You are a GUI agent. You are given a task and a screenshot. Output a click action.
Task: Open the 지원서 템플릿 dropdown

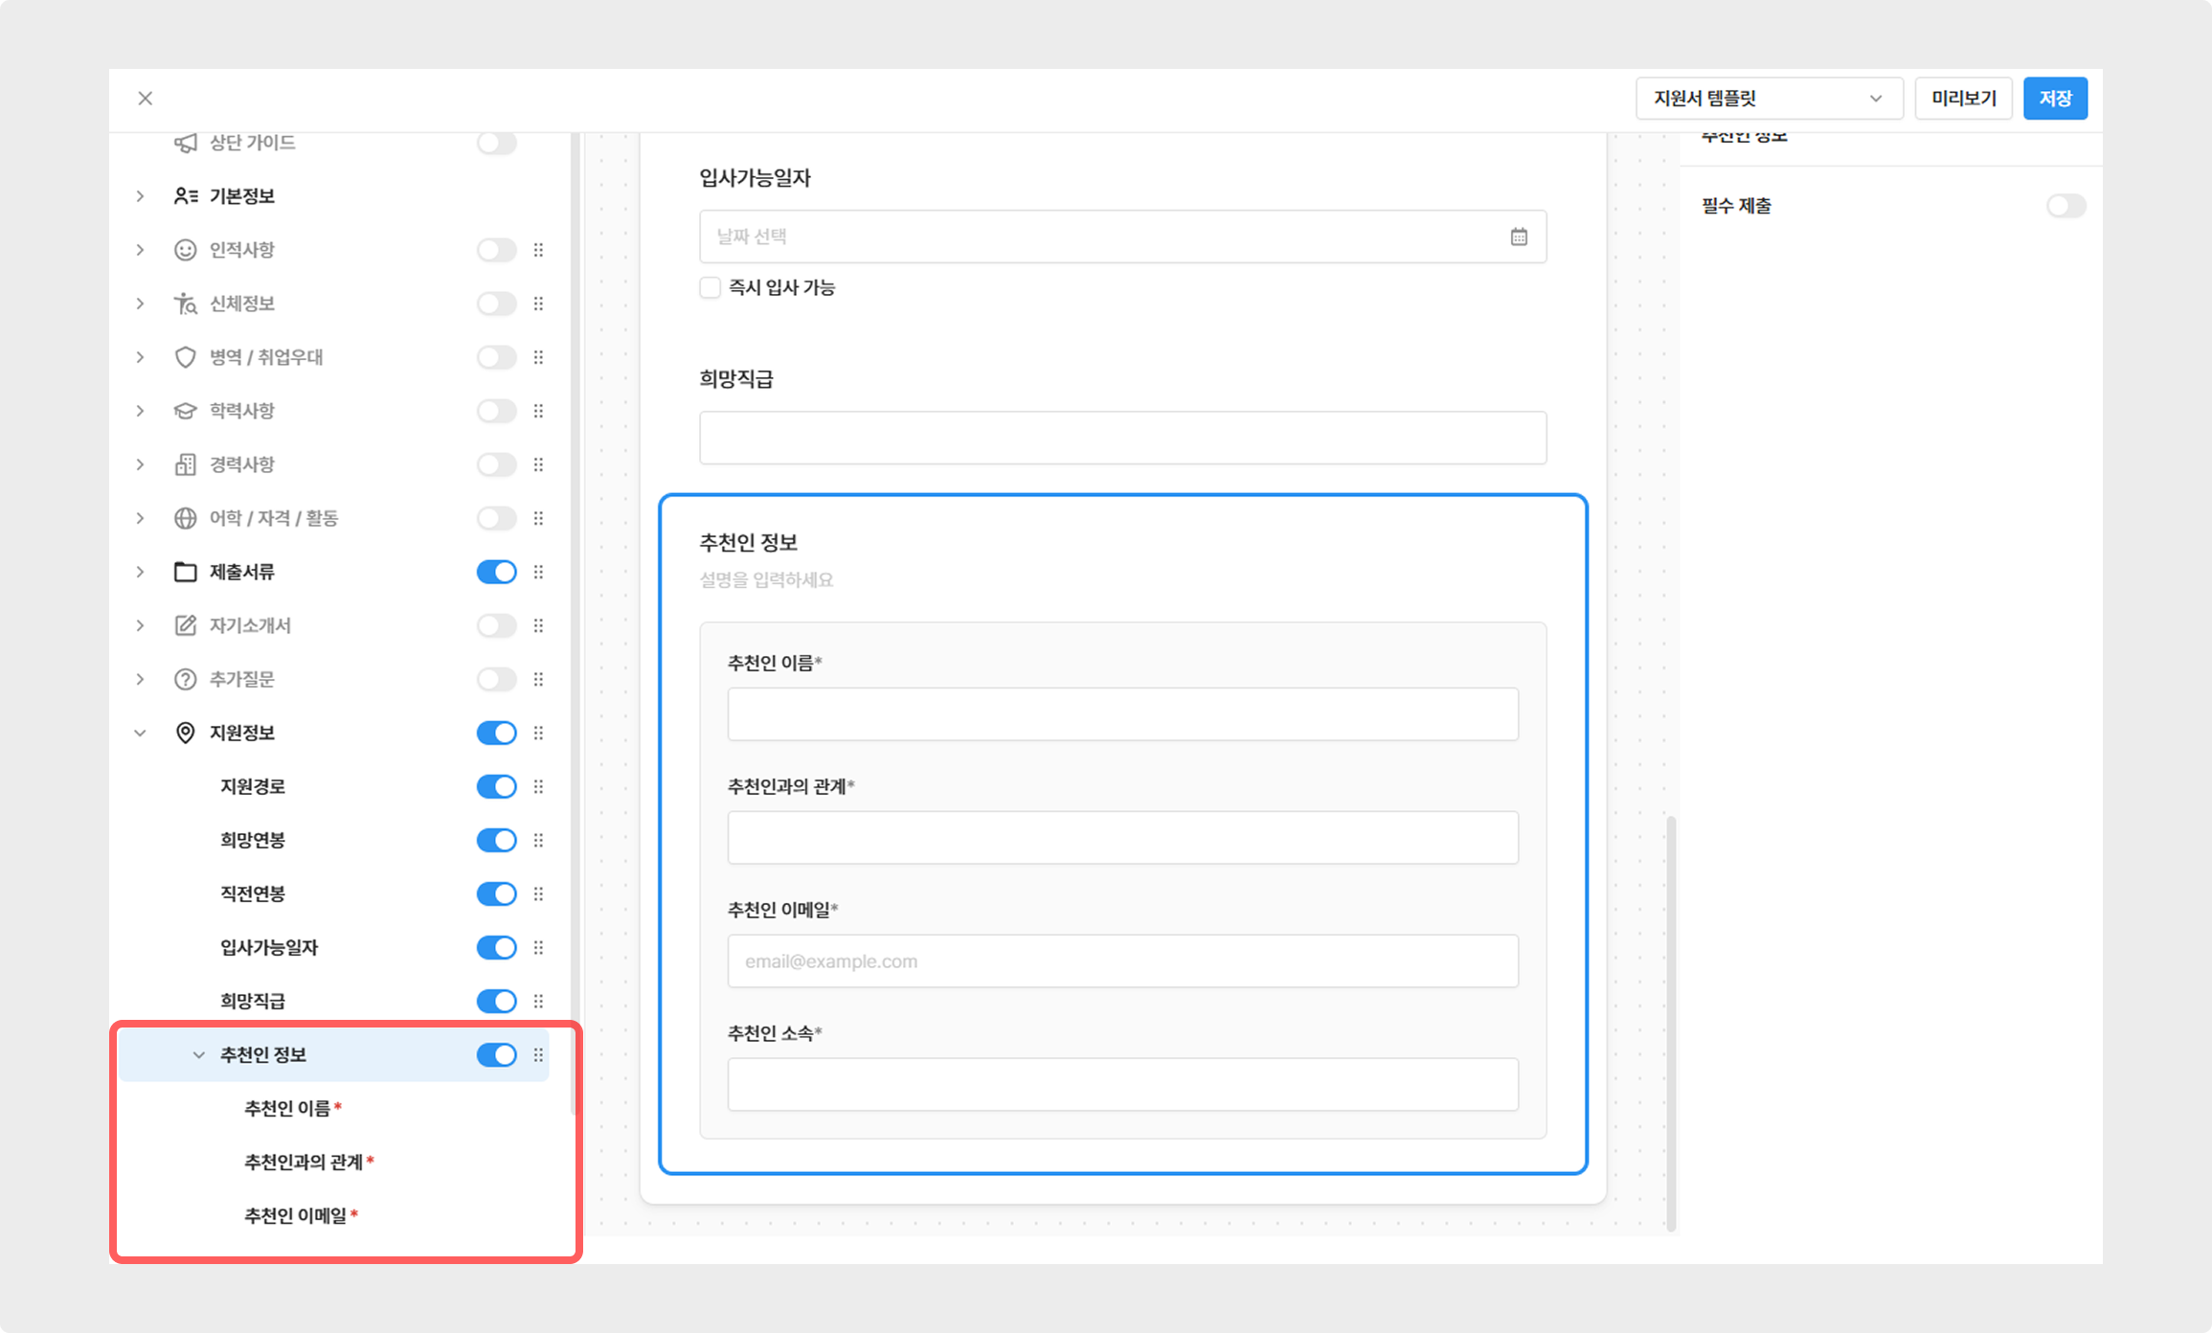point(1768,99)
